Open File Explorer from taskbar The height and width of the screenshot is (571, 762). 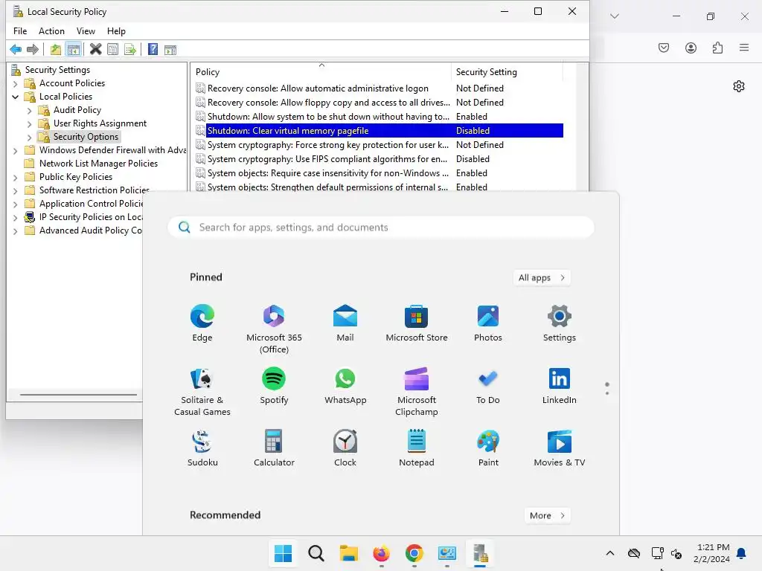coord(348,553)
